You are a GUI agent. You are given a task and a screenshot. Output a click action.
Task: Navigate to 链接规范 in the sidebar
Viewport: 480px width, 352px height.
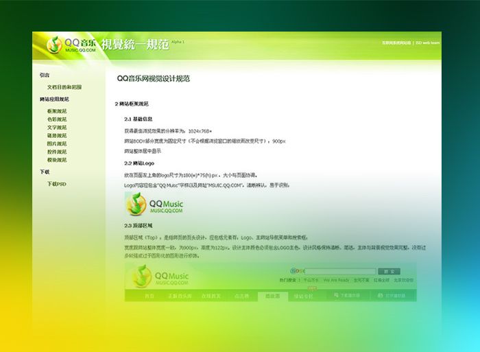[x=57, y=135]
